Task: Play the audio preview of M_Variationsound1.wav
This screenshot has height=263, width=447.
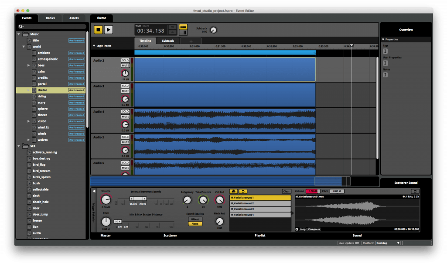Action: pos(297,229)
